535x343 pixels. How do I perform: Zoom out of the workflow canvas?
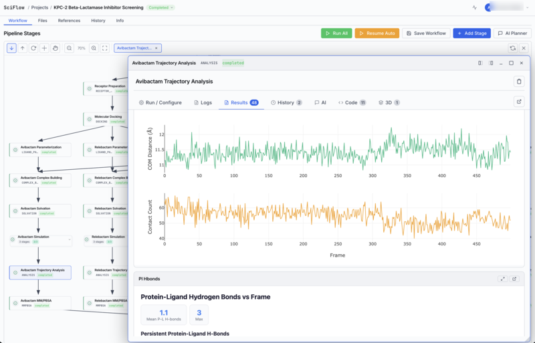(x=69, y=48)
